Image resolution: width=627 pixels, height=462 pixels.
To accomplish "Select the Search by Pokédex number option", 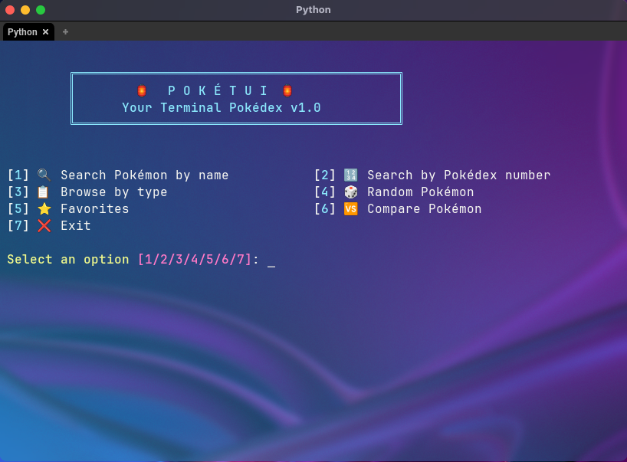I will point(458,175).
